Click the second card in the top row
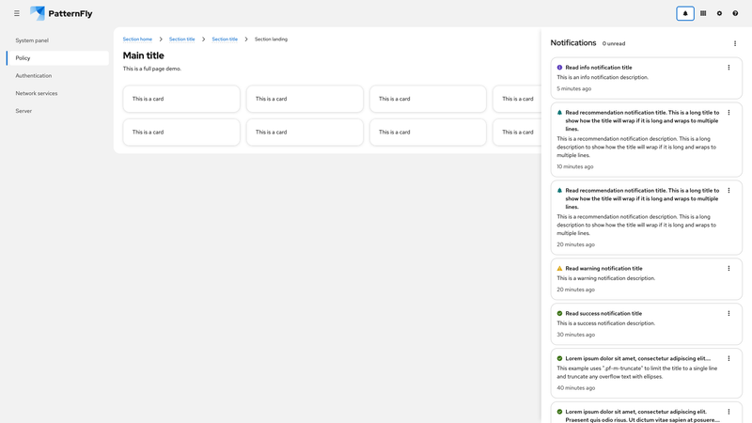This screenshot has width=752, height=423. 305,99
